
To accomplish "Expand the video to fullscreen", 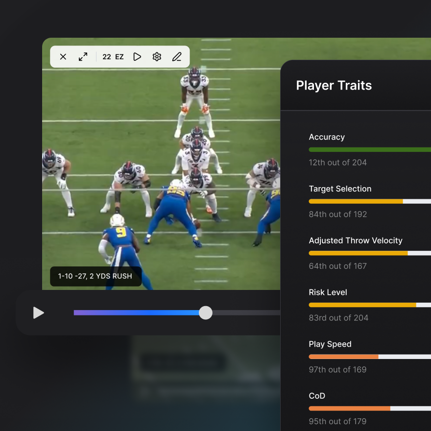I will pyautogui.click(x=83, y=57).
